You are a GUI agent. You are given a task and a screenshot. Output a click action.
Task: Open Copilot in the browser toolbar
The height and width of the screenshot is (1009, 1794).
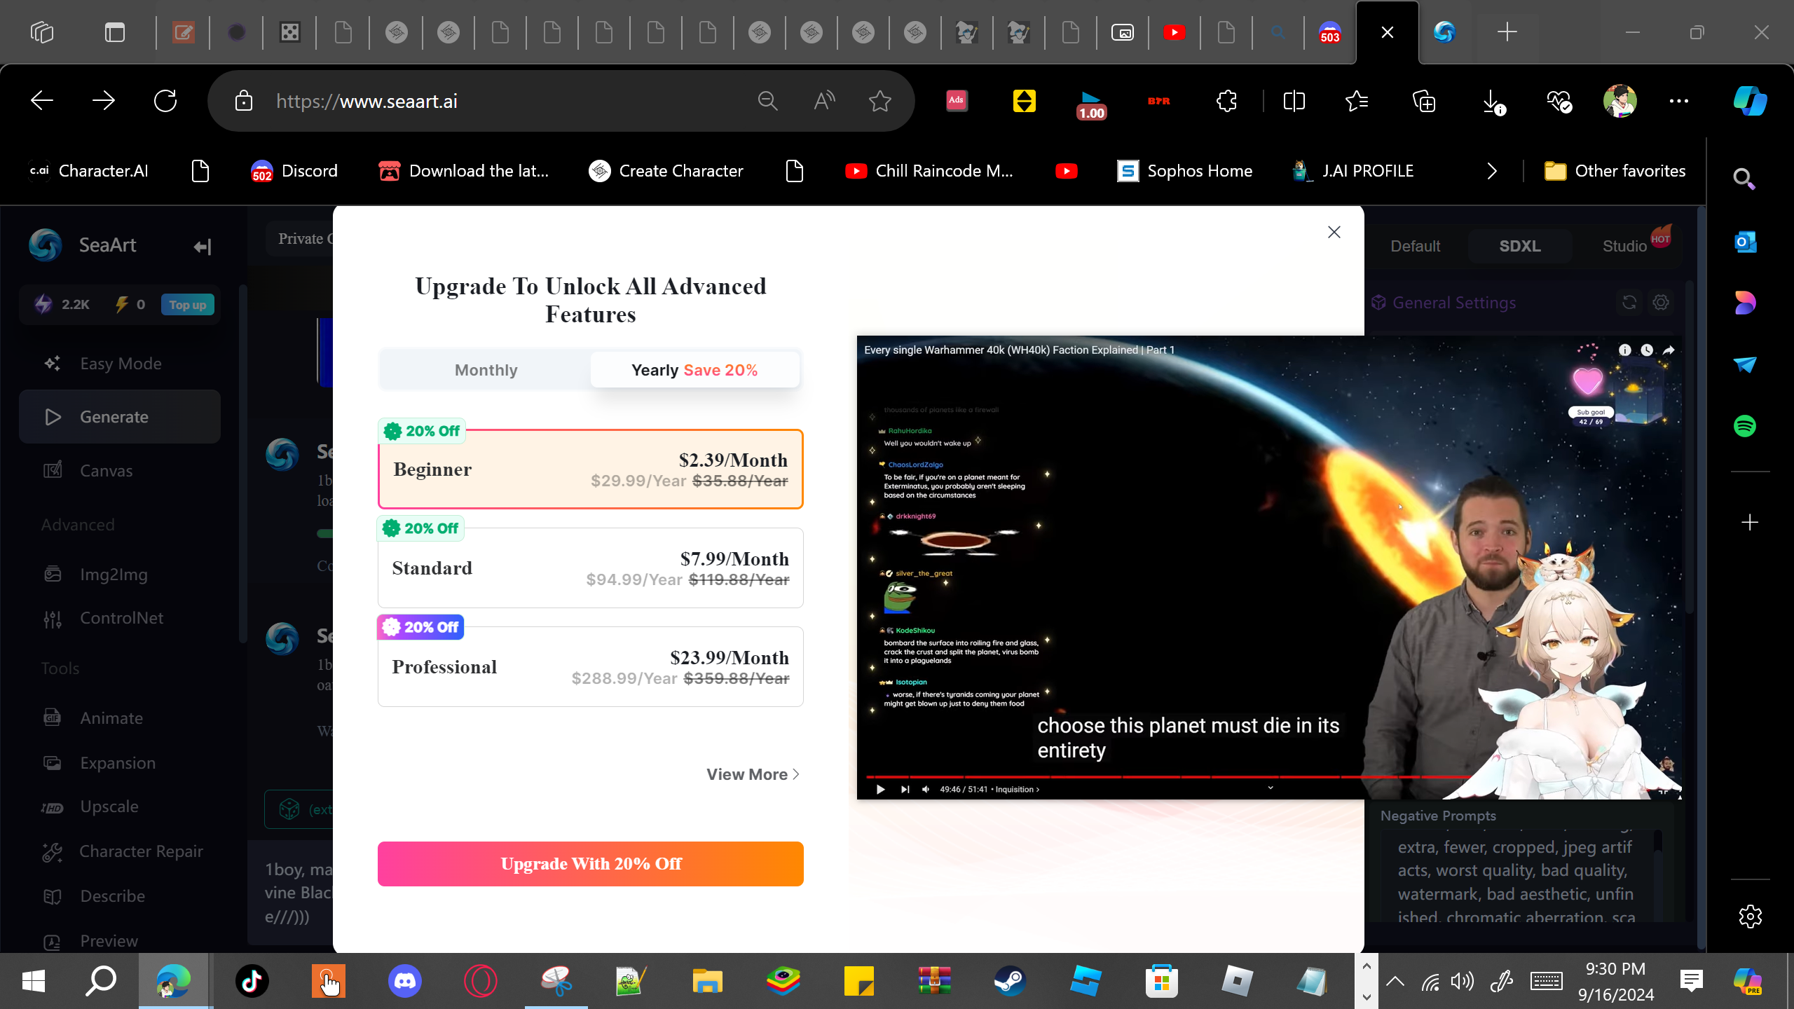(1750, 101)
